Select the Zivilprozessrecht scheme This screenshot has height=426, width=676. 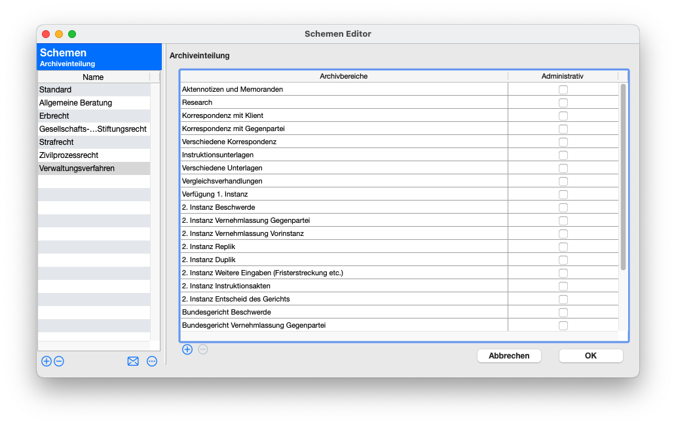point(94,155)
